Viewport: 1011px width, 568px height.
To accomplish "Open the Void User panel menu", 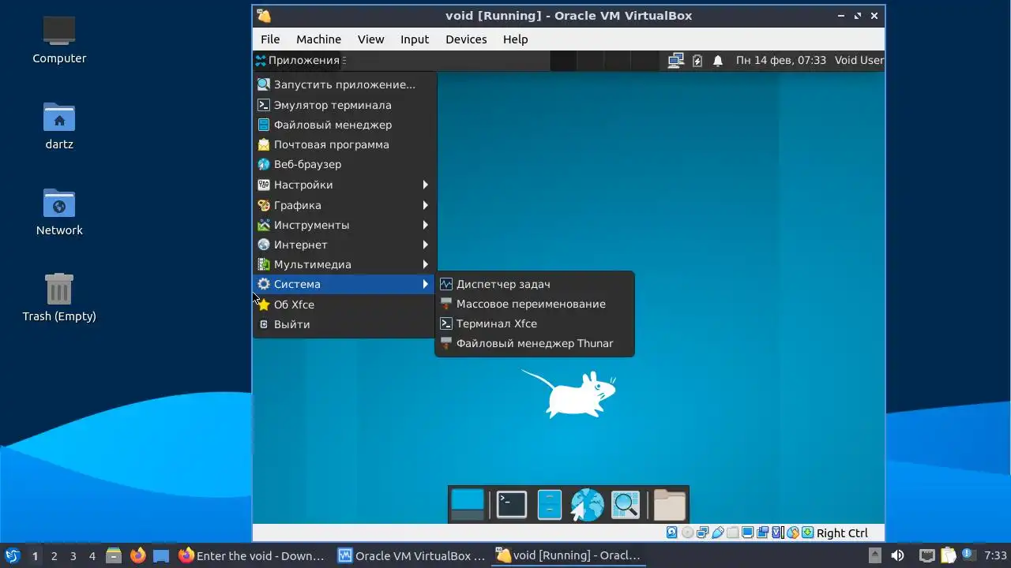I will coord(859,60).
